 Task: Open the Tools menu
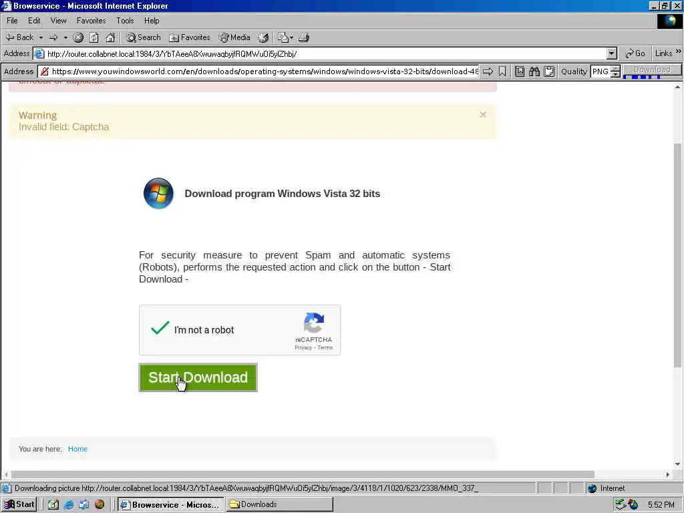tap(125, 21)
